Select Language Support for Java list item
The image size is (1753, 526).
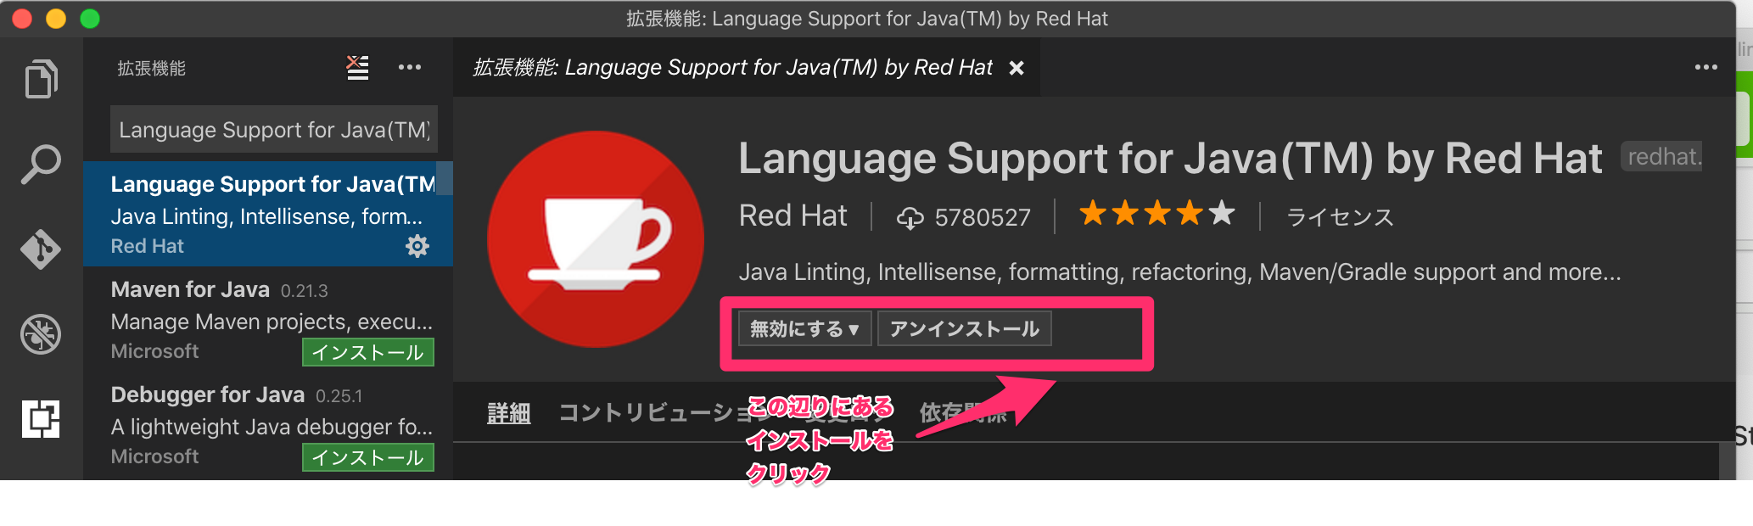268,214
